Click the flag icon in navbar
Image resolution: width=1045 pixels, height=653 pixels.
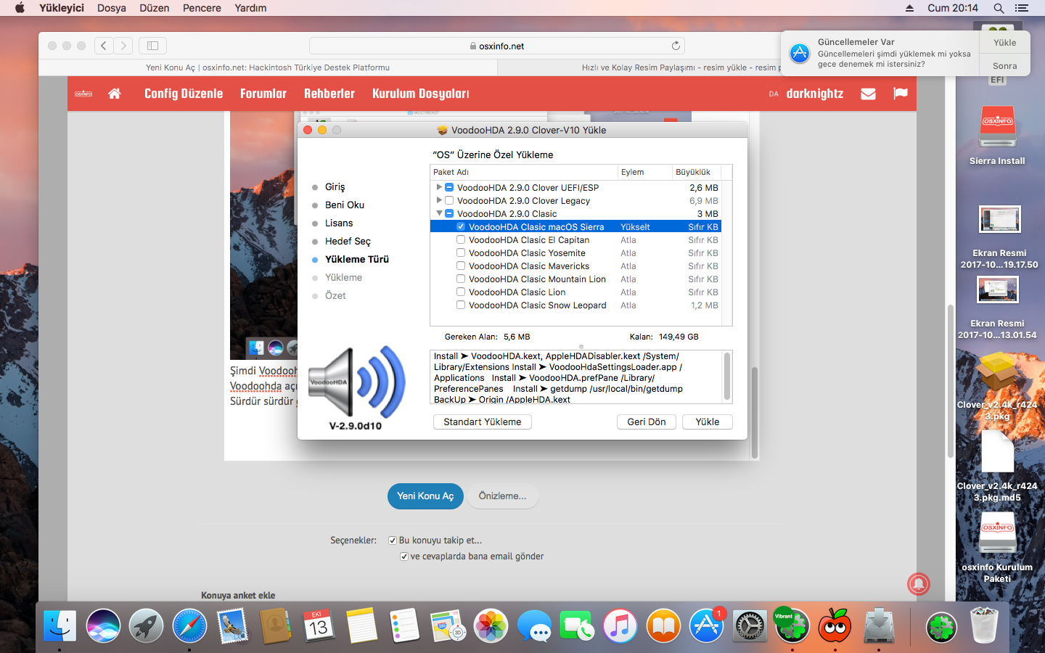[x=901, y=94]
